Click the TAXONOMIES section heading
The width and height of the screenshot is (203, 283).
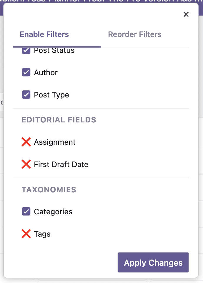pos(49,189)
